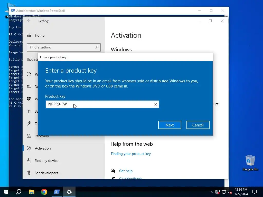Click the network icon in the tray
The image size is (263, 197).
[x=224, y=192]
